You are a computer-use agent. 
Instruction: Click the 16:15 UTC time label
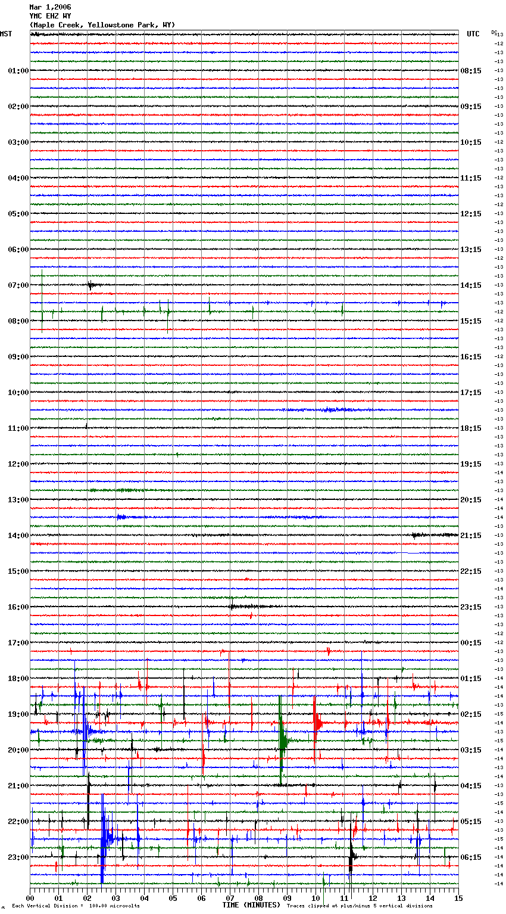(x=471, y=357)
